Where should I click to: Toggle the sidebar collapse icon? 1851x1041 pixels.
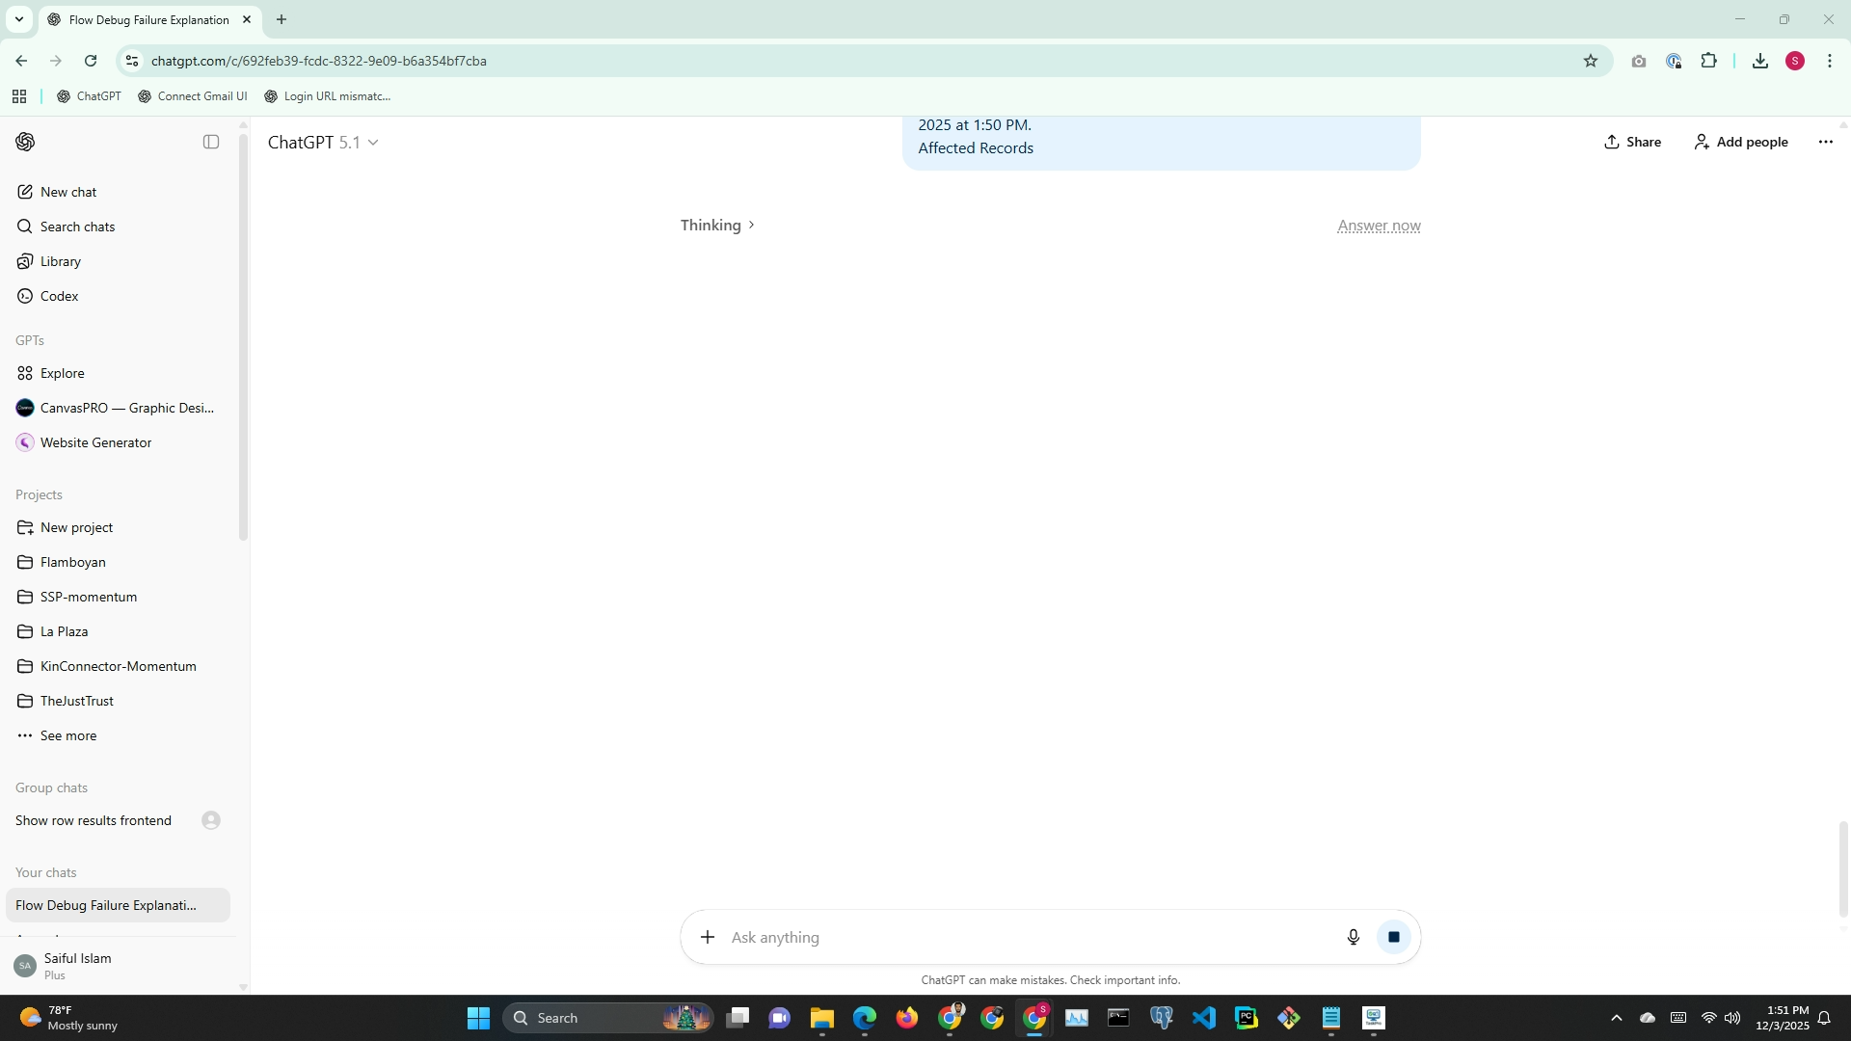211,142
